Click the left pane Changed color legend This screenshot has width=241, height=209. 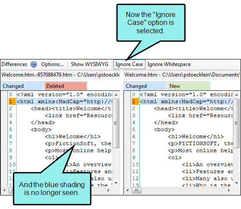point(22,86)
